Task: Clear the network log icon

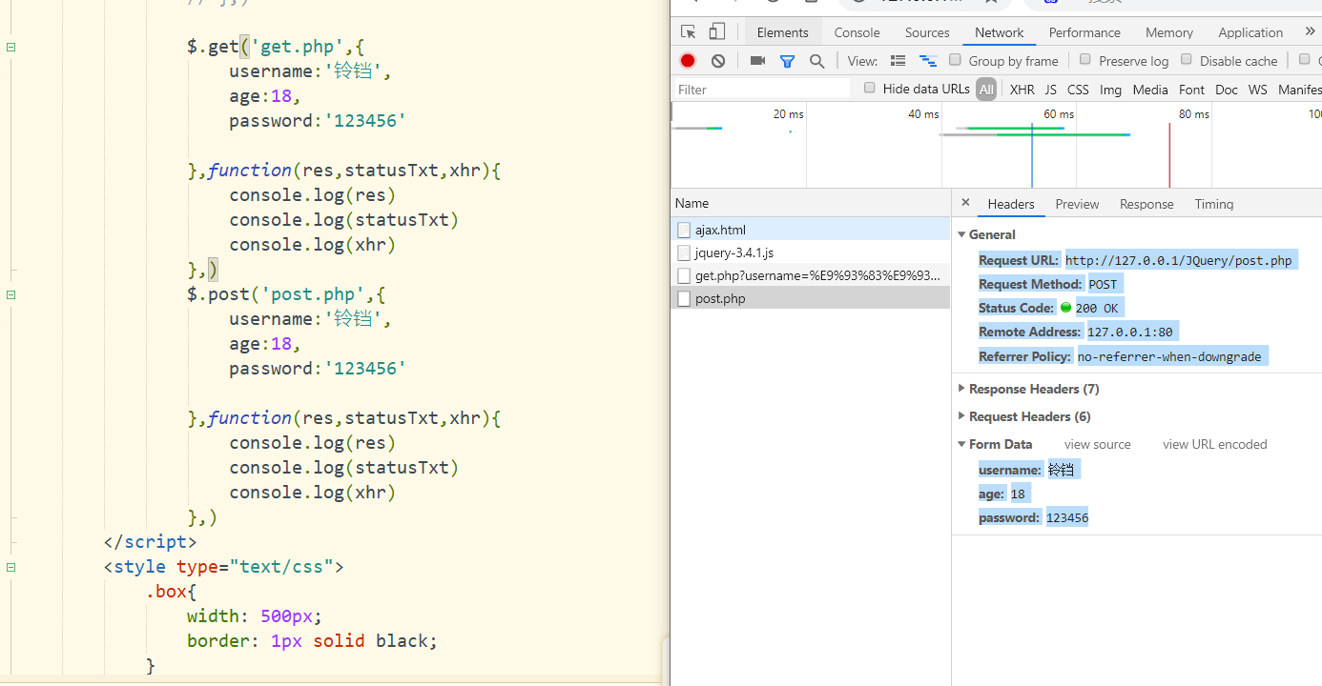Action: (x=718, y=61)
